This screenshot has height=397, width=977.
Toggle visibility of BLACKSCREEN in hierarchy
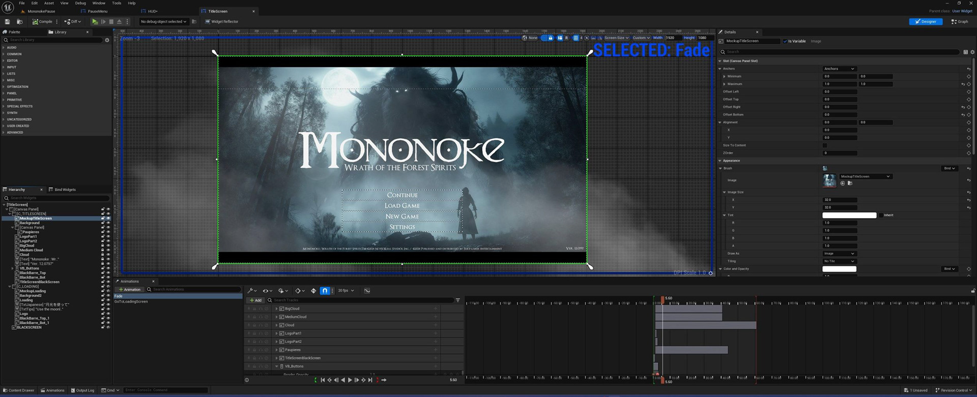[x=108, y=327]
